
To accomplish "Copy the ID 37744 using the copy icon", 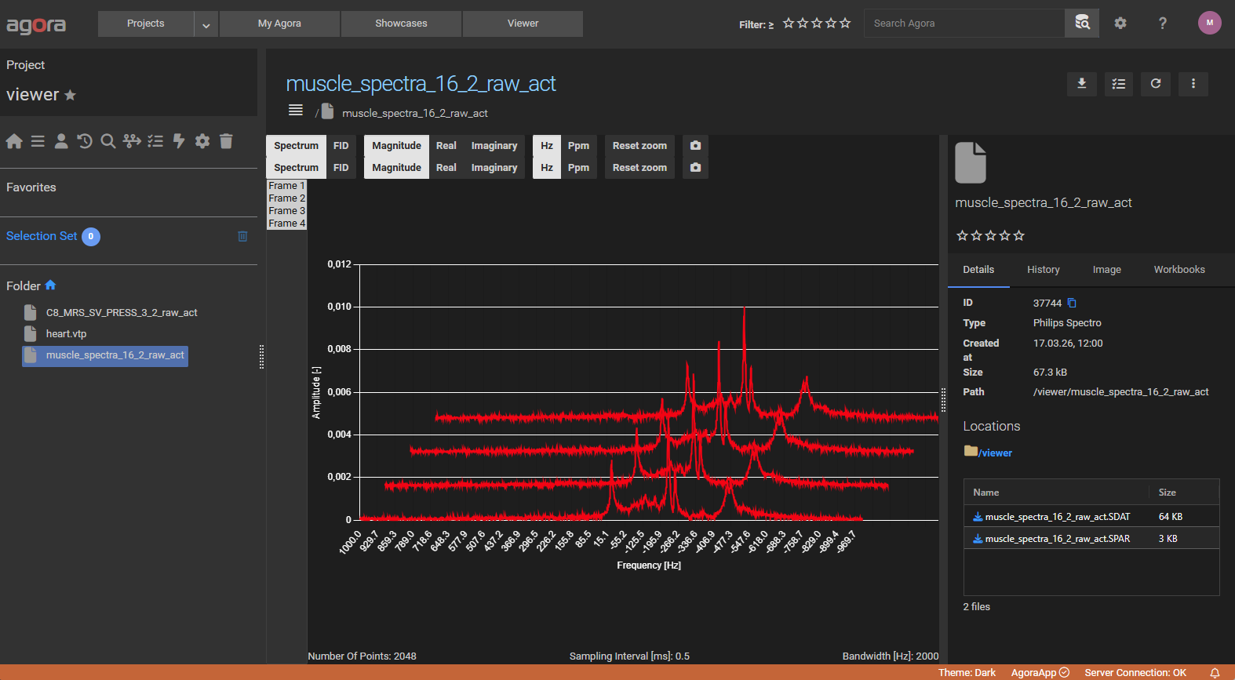I will coord(1072,303).
